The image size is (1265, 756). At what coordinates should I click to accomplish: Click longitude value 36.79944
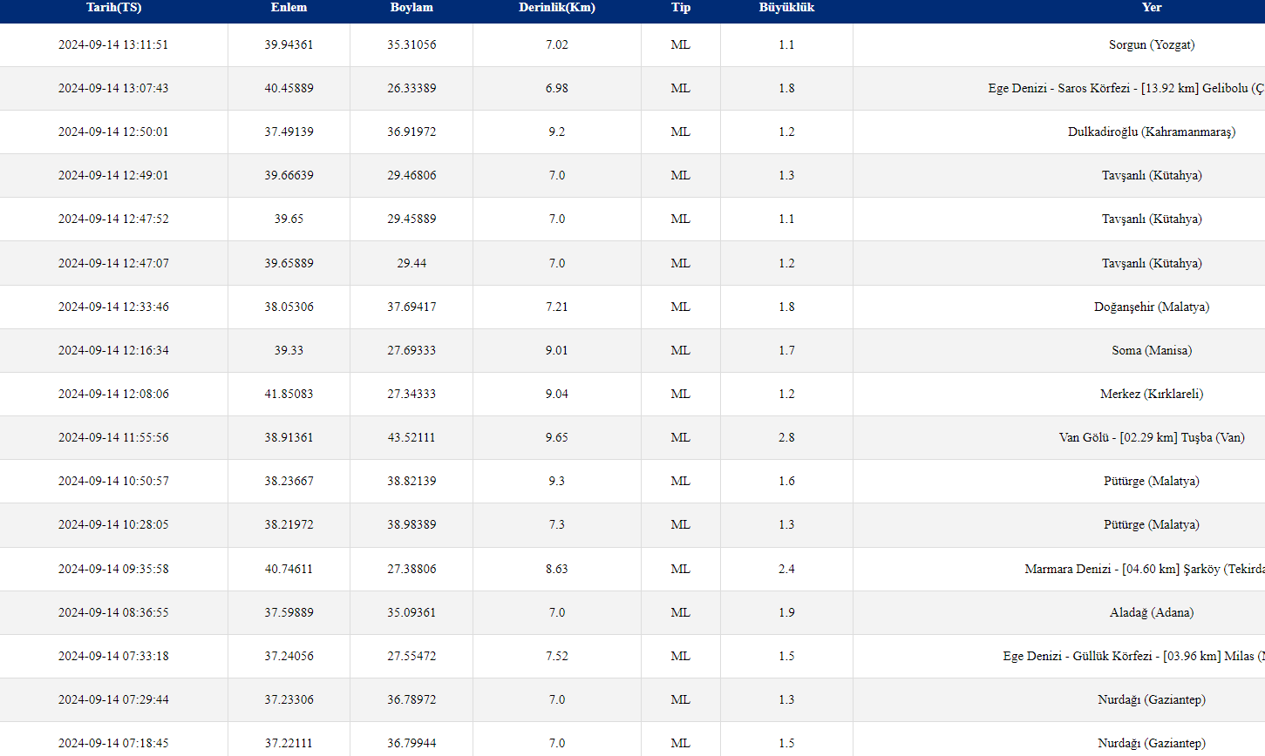pos(411,743)
